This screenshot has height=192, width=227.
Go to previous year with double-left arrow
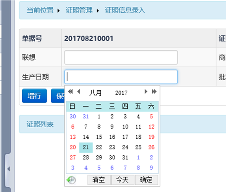pos(71,91)
